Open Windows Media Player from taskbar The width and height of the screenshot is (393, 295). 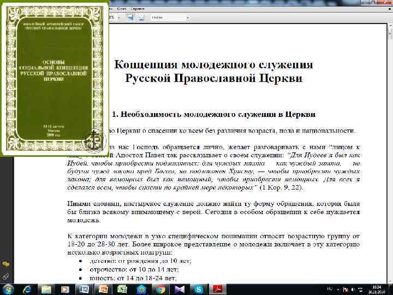tap(65, 290)
